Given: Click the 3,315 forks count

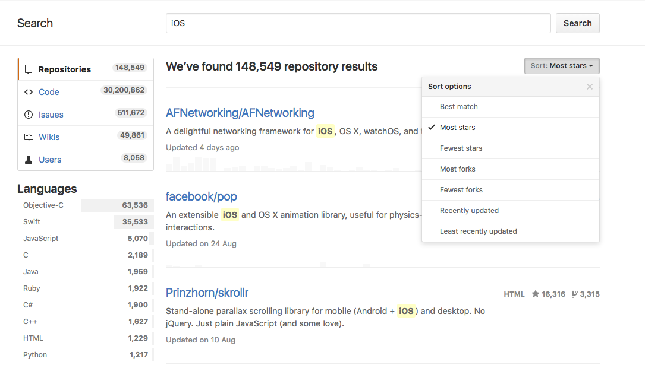Looking at the screenshot, I should (590, 294).
